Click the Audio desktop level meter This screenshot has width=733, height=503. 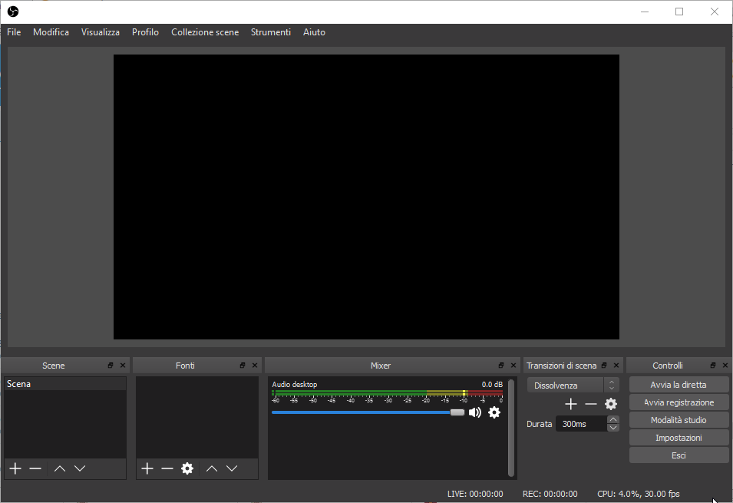click(x=388, y=393)
